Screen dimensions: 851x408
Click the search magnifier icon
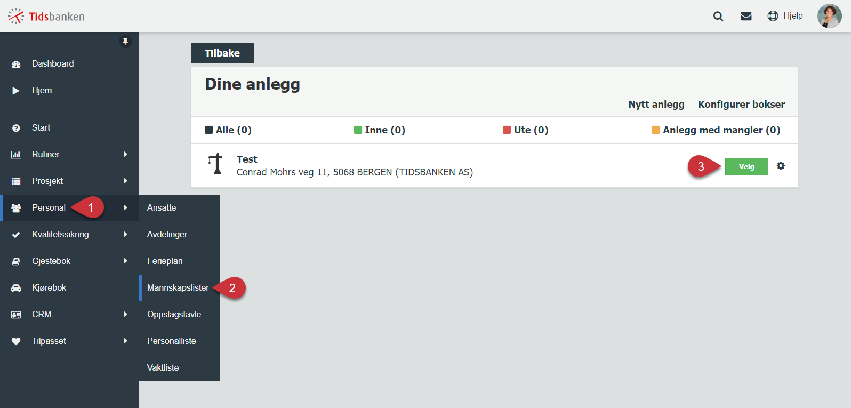(718, 16)
